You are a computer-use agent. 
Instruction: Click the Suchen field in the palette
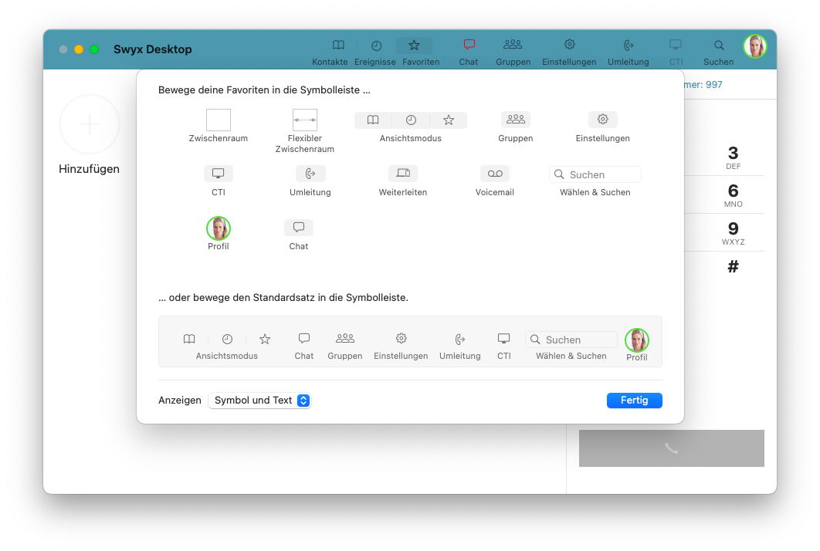pos(595,174)
